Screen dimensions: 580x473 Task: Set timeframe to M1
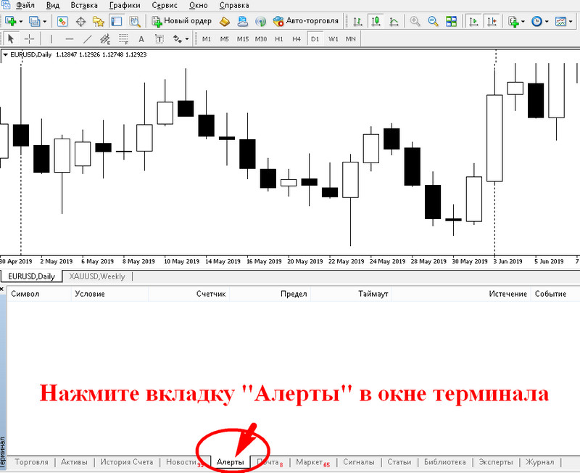pos(207,39)
